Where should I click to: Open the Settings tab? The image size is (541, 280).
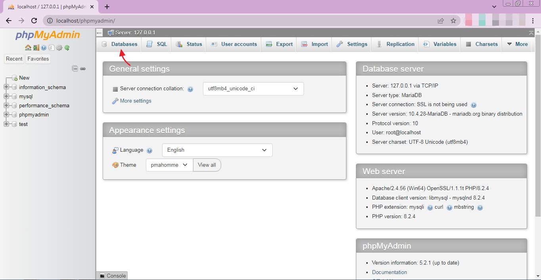coord(352,44)
